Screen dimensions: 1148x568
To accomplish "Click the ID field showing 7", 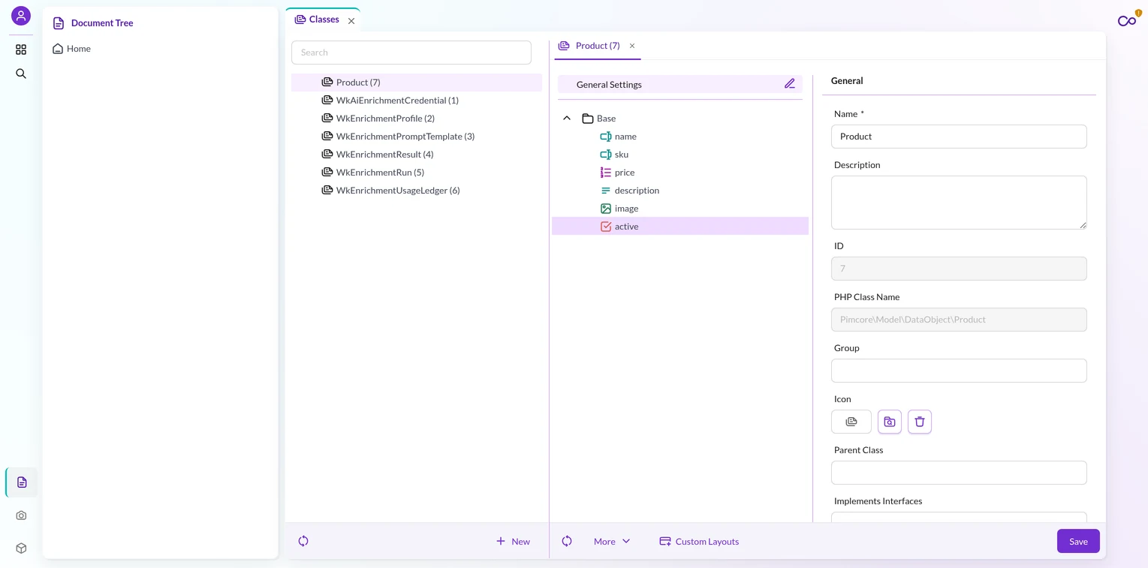I will click(x=959, y=269).
